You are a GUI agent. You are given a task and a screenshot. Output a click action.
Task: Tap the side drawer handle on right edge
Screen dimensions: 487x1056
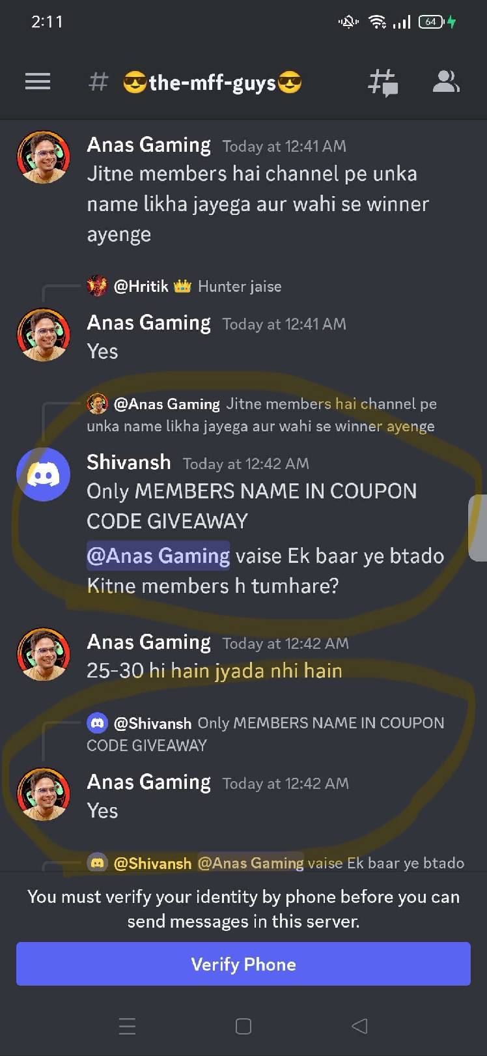click(x=478, y=528)
